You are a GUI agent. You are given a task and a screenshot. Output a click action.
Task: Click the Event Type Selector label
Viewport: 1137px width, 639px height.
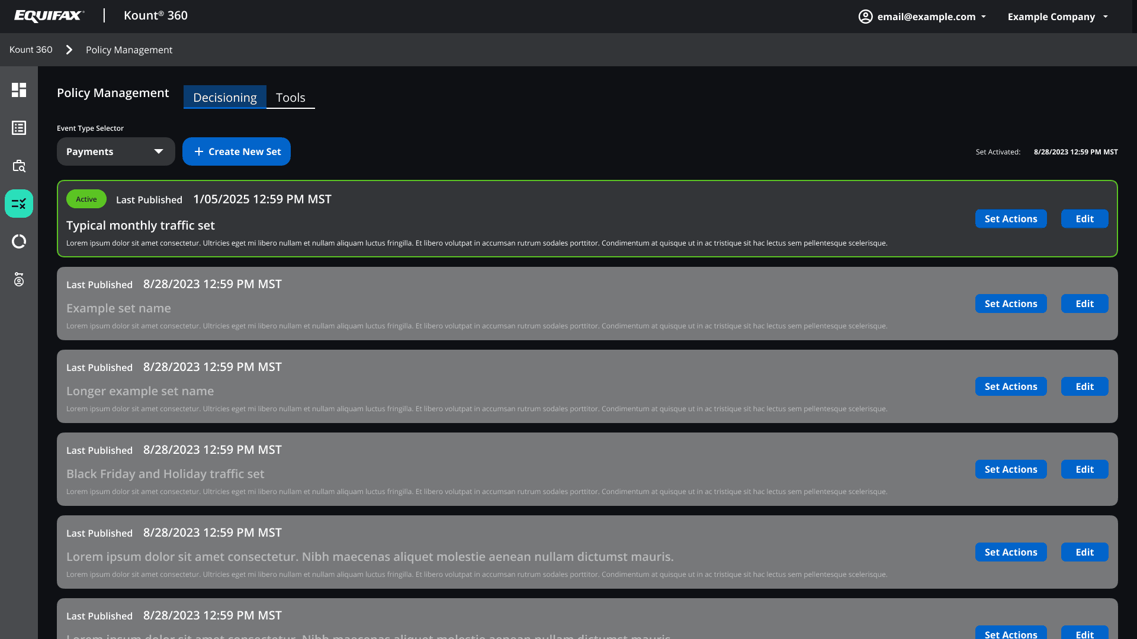click(x=90, y=128)
